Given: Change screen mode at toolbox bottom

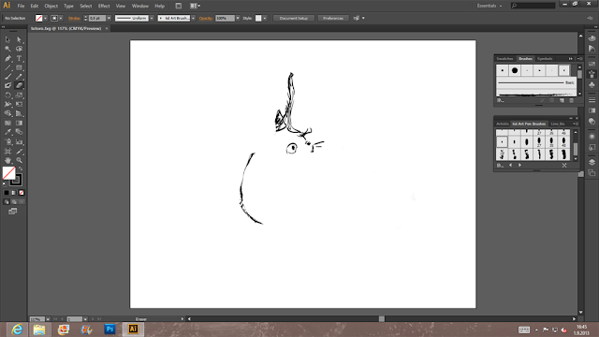Looking at the screenshot, I should pyautogui.click(x=12, y=212).
